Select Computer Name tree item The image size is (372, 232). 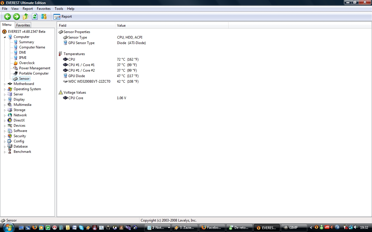[32, 47]
